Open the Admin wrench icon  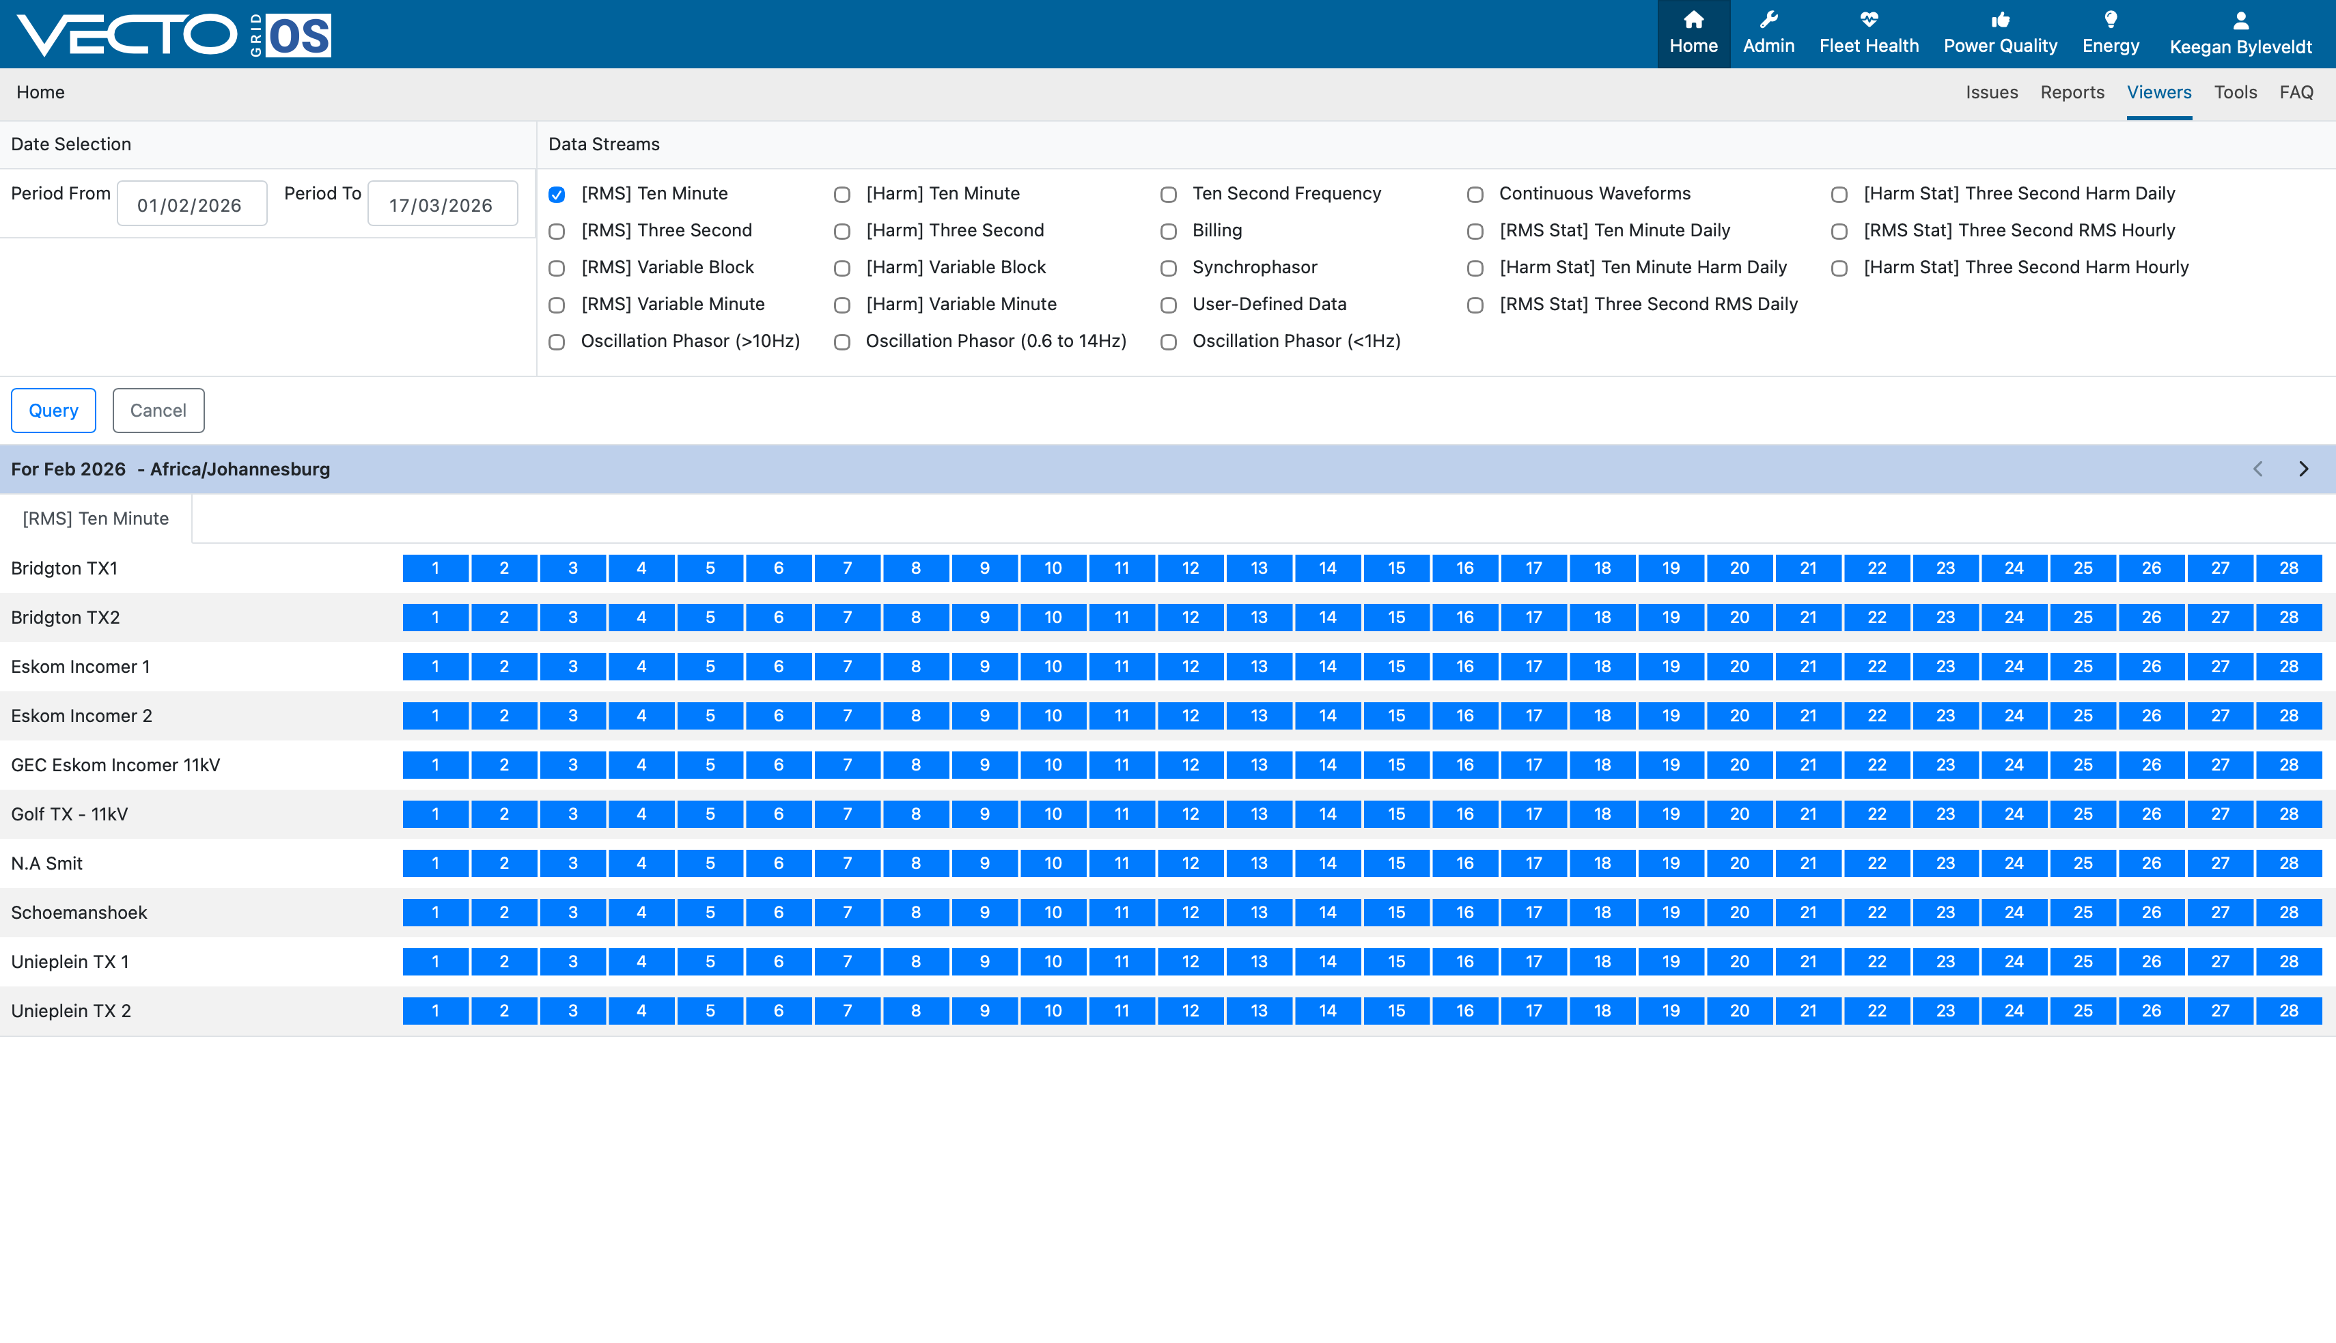(1768, 20)
